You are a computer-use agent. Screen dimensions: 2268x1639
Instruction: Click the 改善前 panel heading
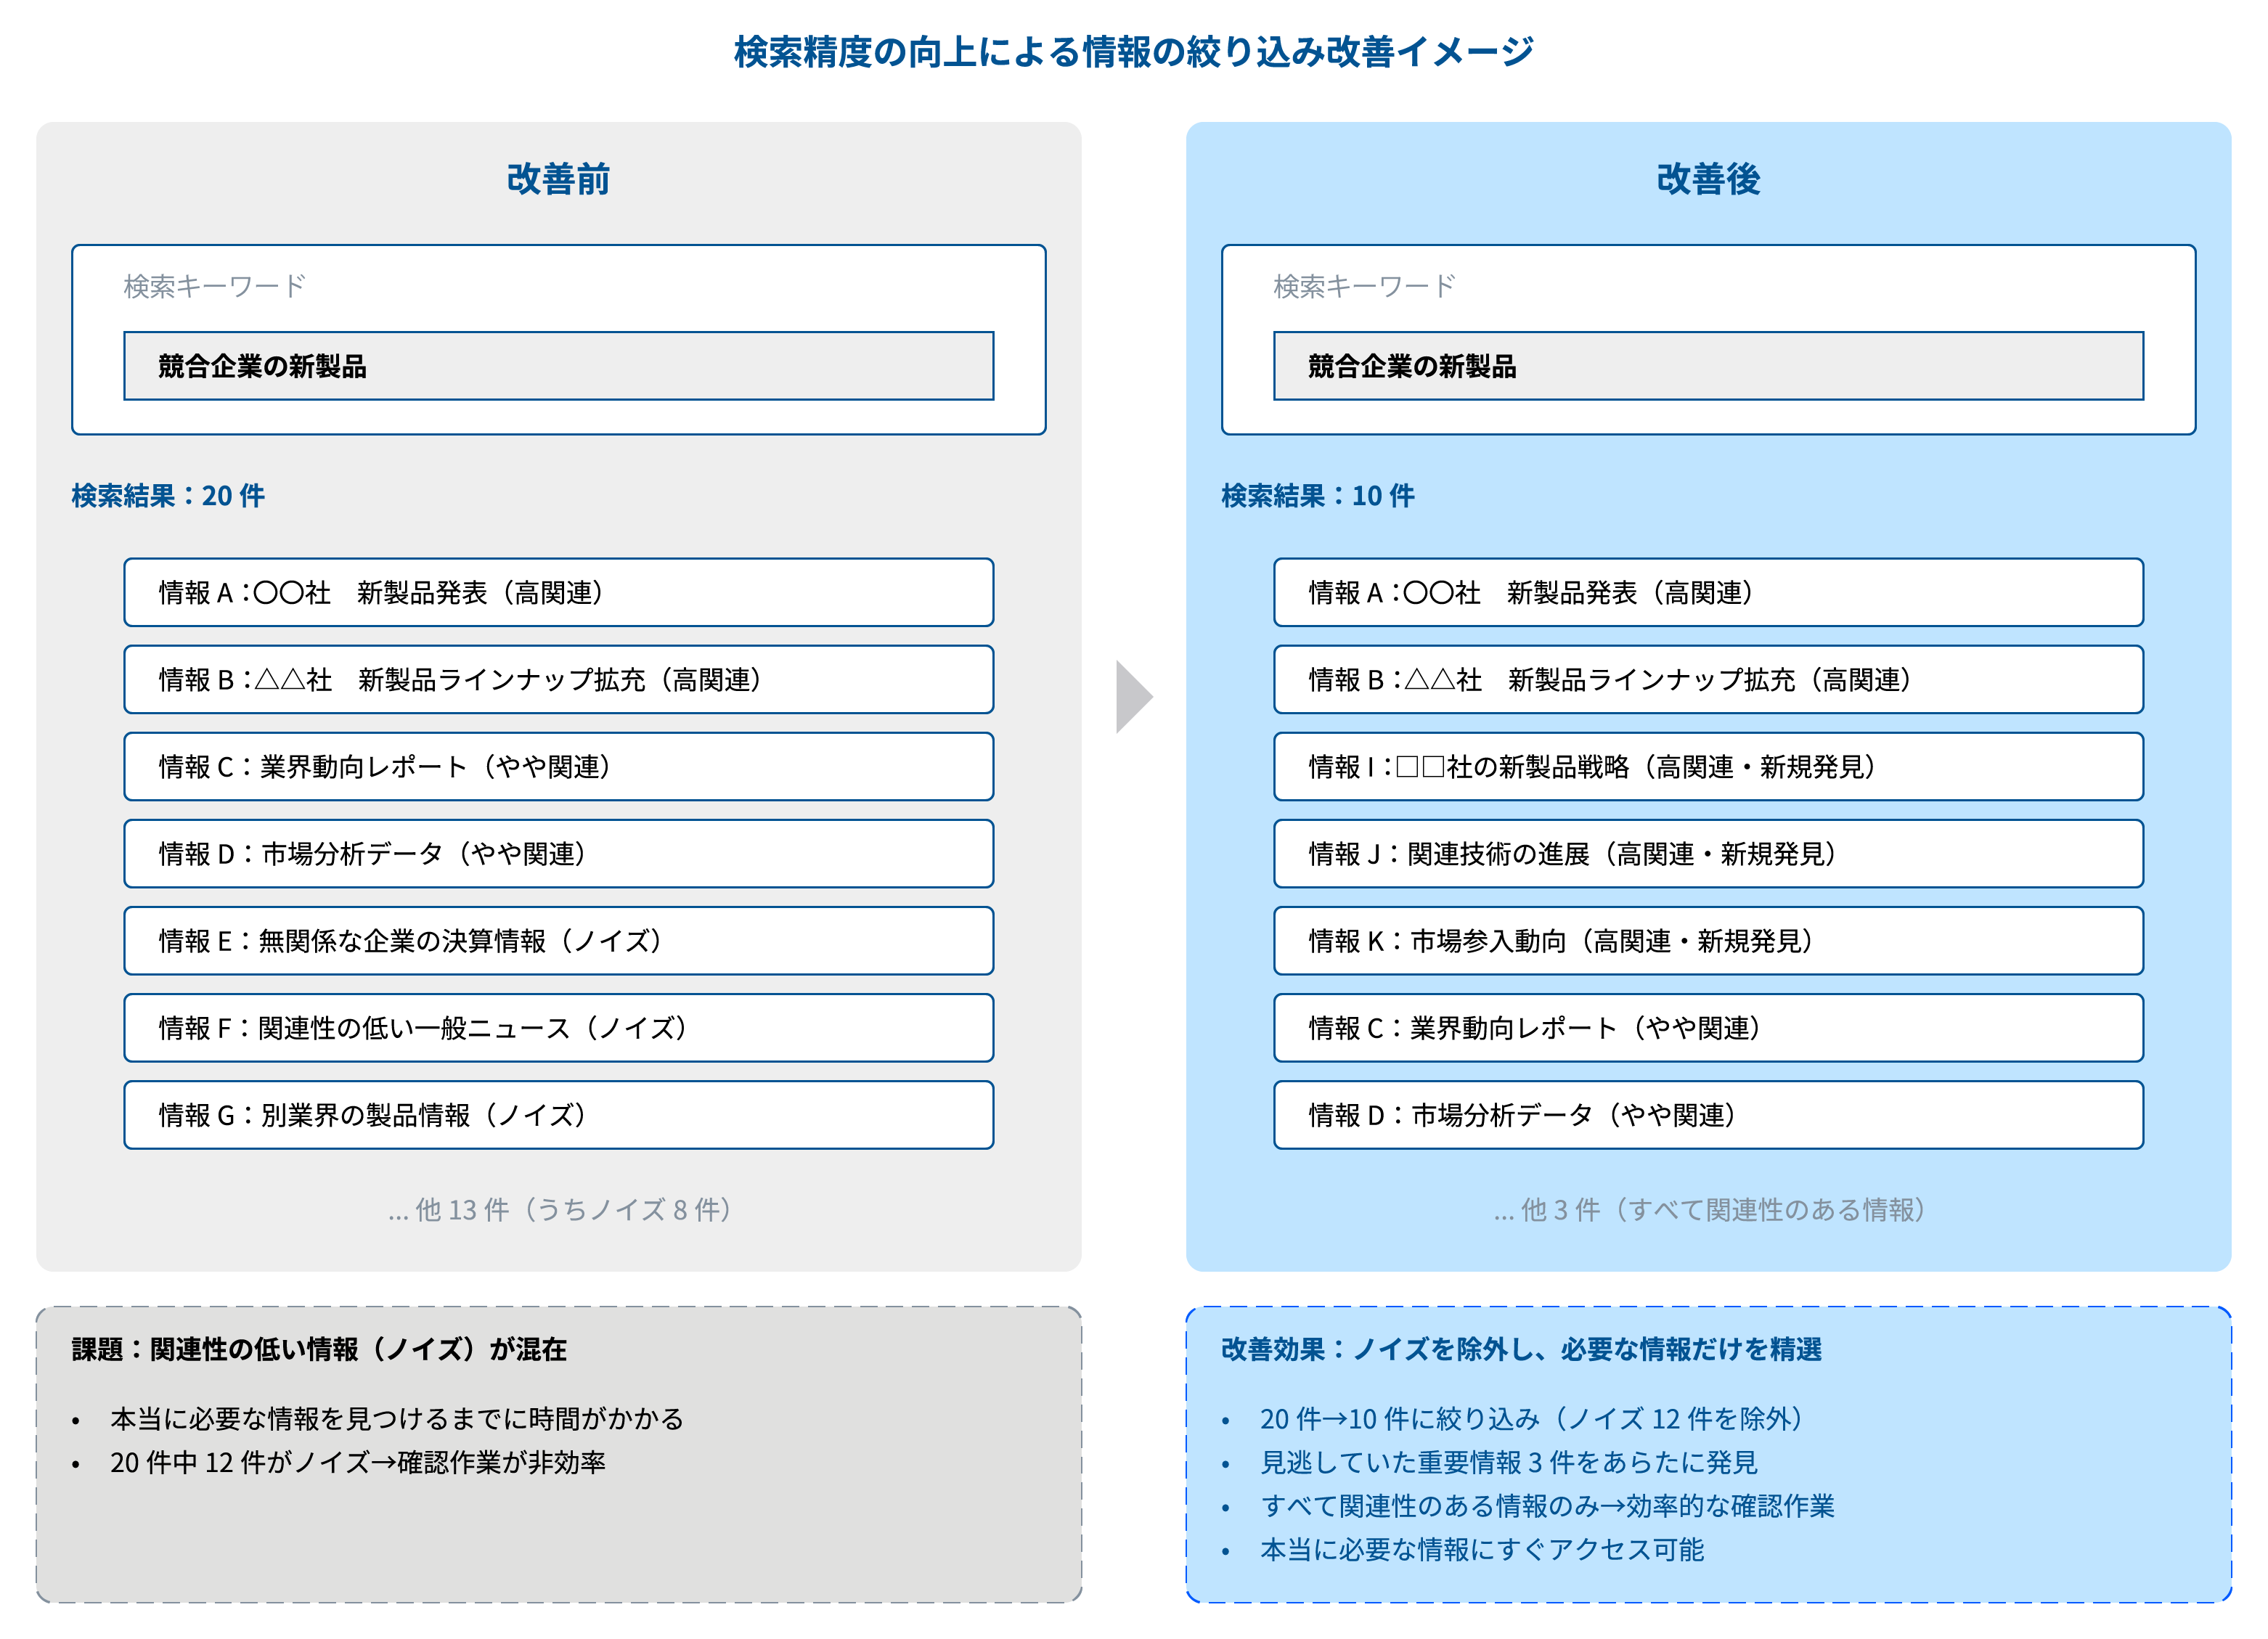[x=558, y=179]
